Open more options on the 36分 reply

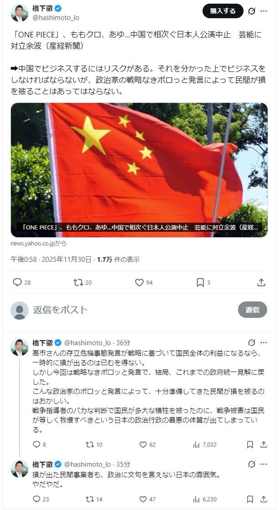tap(264, 342)
